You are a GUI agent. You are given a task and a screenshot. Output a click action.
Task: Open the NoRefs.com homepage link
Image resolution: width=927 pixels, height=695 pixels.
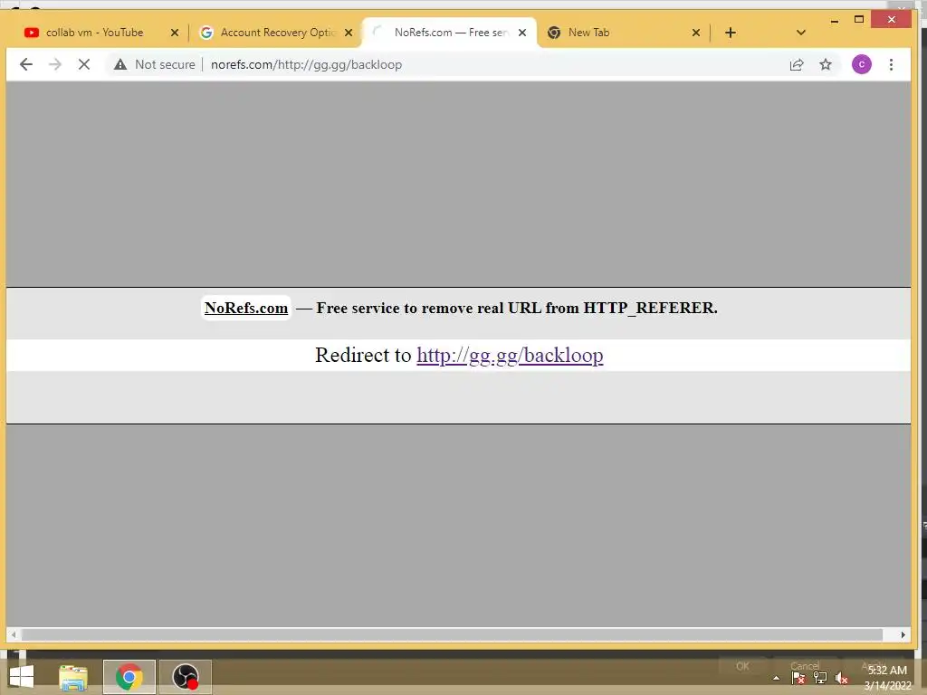(246, 308)
